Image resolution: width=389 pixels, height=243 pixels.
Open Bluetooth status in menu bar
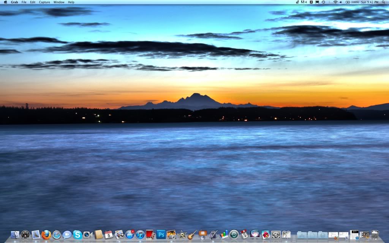click(329, 2)
